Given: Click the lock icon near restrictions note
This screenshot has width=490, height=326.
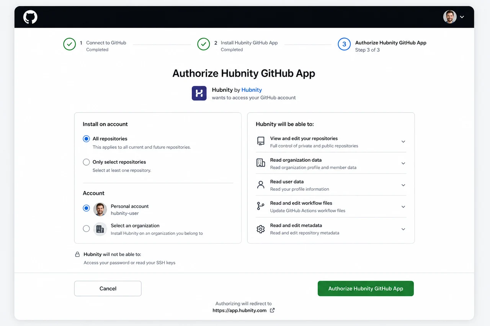Looking at the screenshot, I should (77, 255).
